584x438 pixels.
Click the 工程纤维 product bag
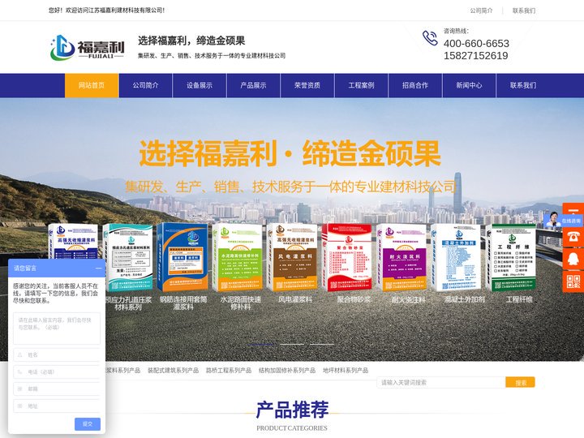(511, 257)
